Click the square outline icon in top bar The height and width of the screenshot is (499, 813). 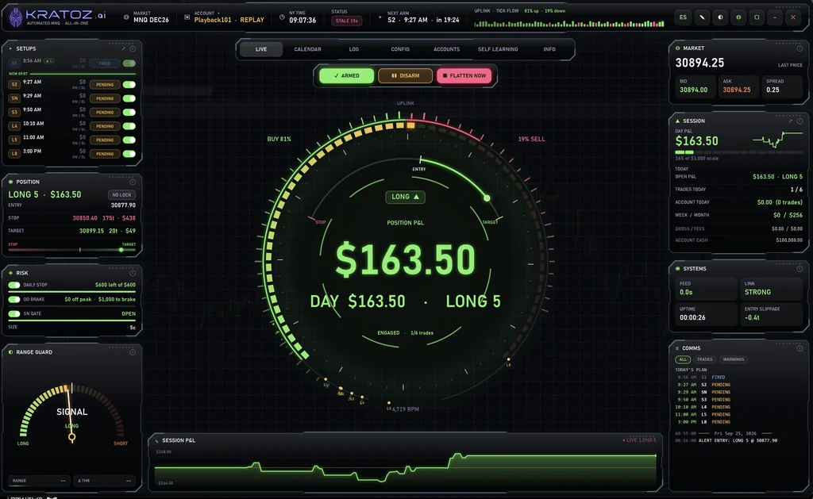coord(757,17)
